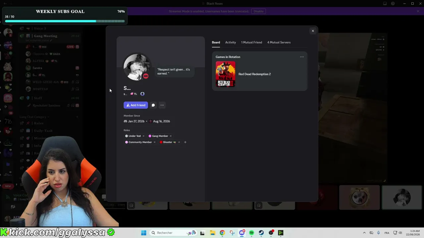
Task: Click the profile badge beside TL tag
Action: [142, 94]
